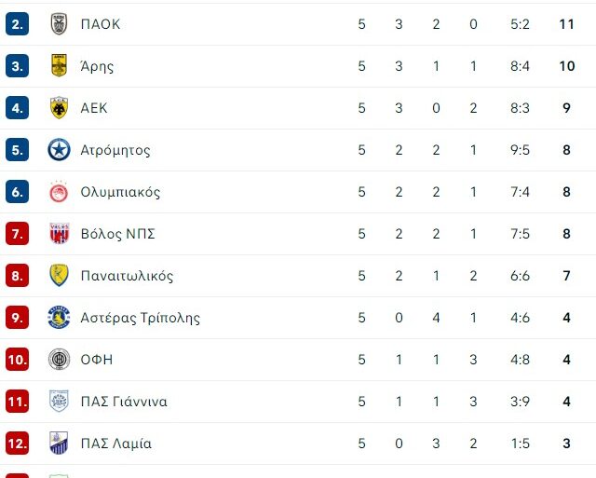Click Άρης points total of 10

(x=566, y=66)
